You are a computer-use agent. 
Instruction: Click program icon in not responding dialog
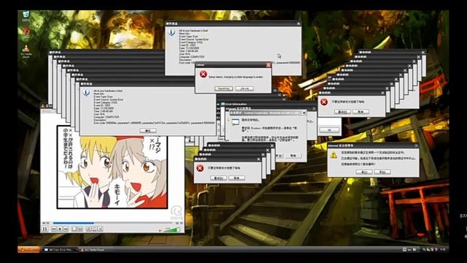pos(235,122)
